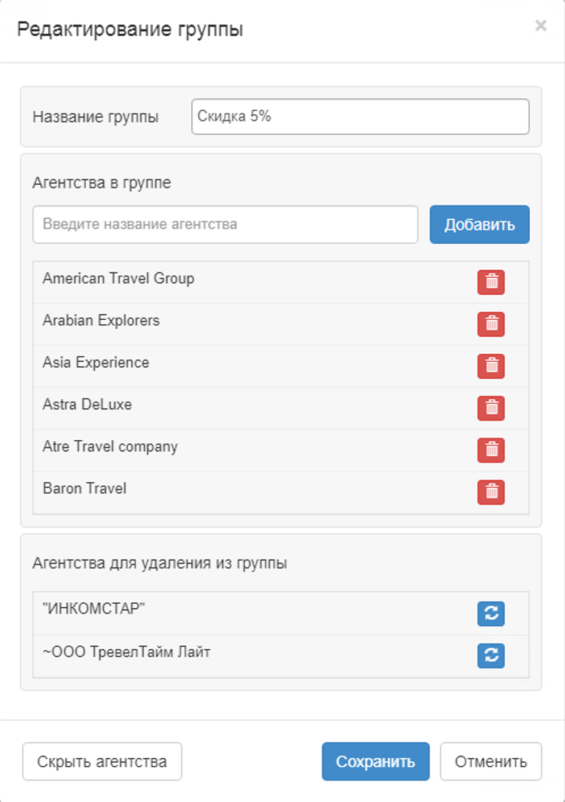Click trash icon next to Asia Experience

tap(491, 366)
